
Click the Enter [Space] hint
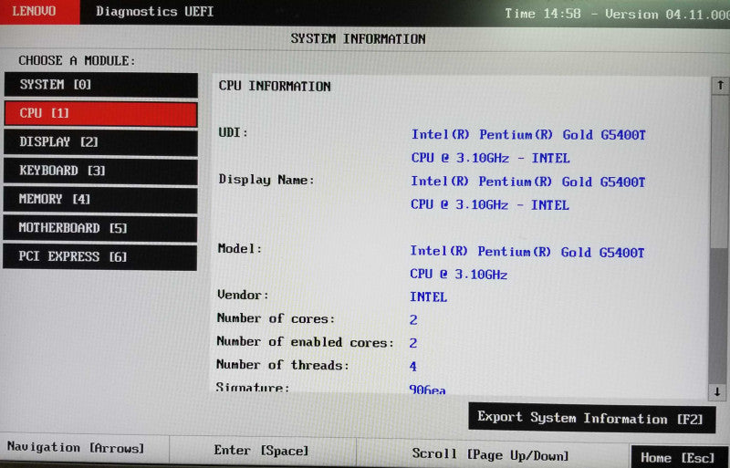[261, 451]
